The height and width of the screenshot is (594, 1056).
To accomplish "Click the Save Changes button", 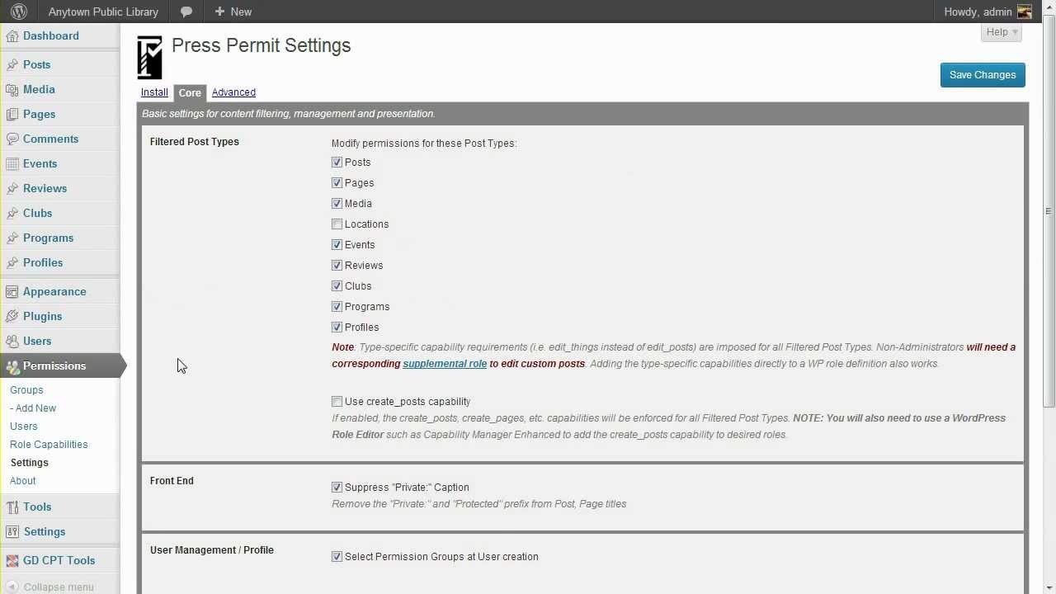I will tap(983, 75).
